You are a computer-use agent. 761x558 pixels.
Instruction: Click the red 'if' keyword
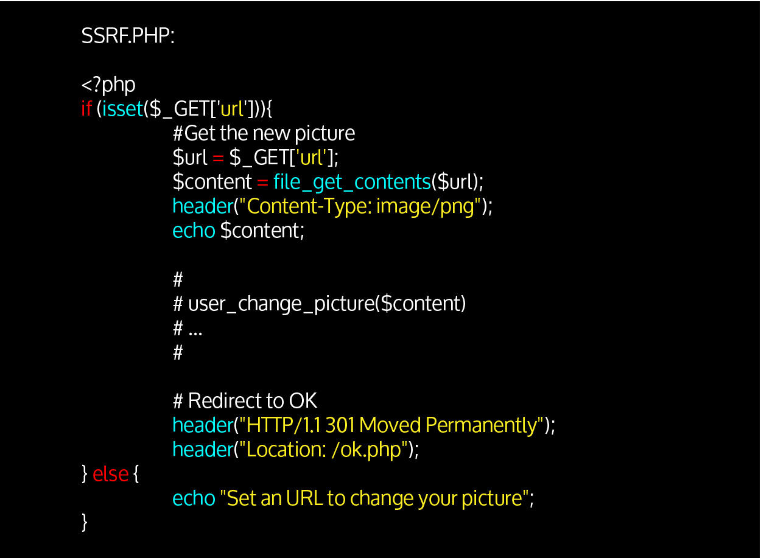coord(86,109)
